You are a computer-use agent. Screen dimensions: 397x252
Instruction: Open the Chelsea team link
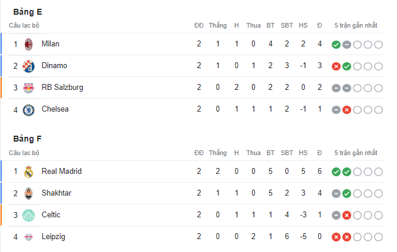pos(55,109)
